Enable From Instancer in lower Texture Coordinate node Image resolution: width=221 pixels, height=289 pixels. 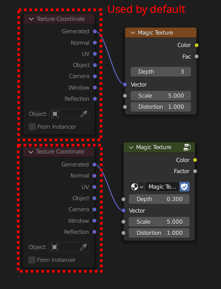point(32,260)
